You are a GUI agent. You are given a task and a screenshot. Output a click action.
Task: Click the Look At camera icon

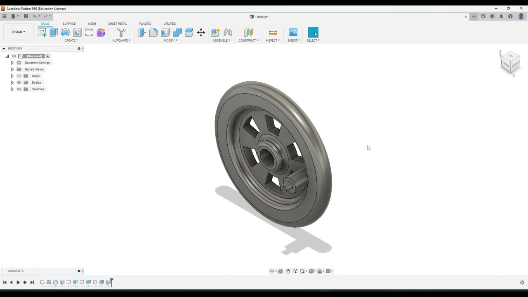point(281,271)
